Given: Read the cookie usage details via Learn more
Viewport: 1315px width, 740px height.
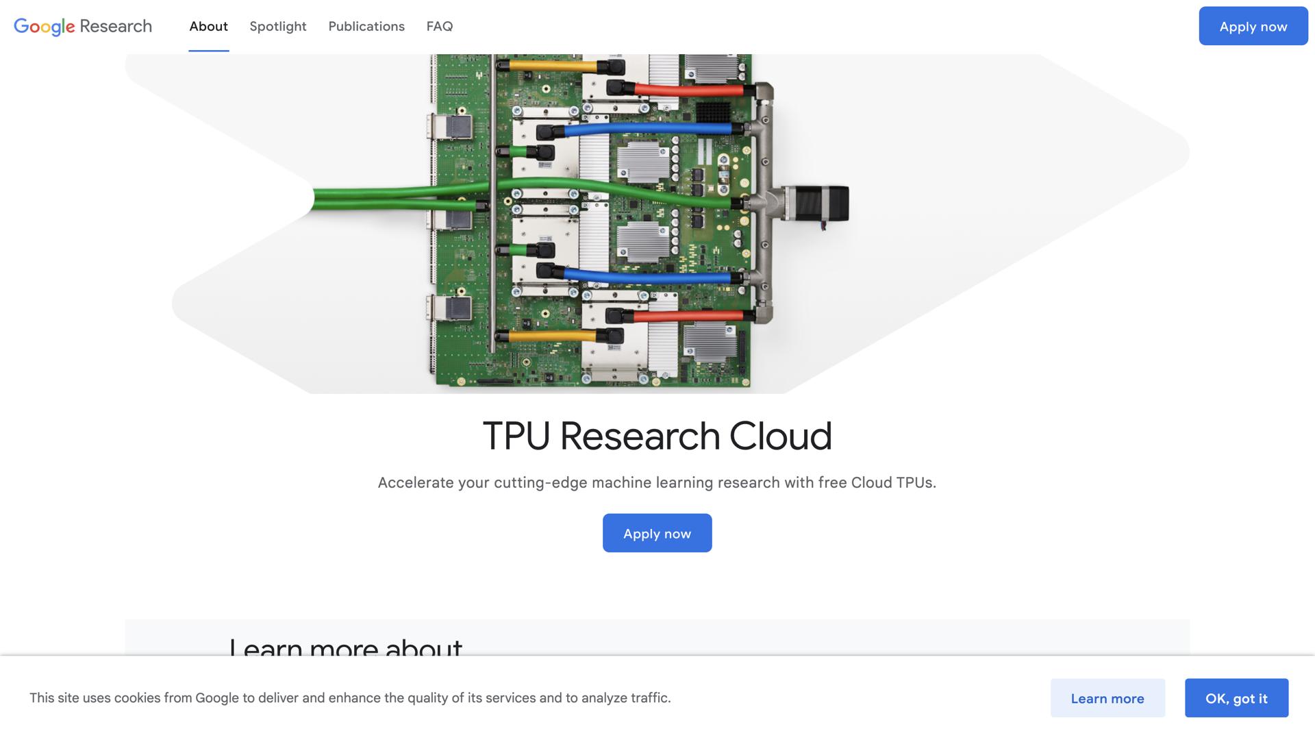Looking at the screenshot, I should (x=1107, y=698).
